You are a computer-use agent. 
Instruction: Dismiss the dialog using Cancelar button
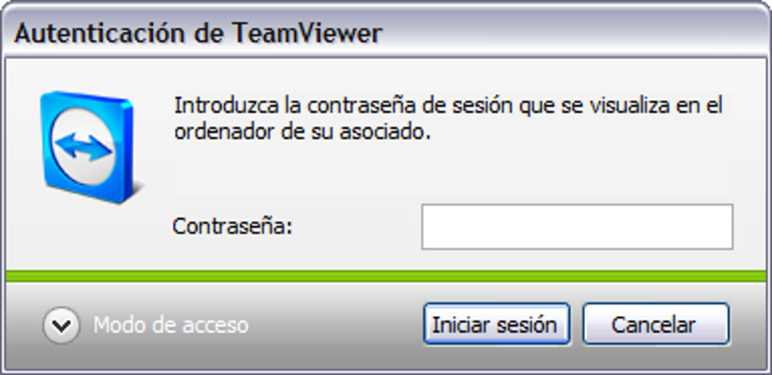pos(655,324)
